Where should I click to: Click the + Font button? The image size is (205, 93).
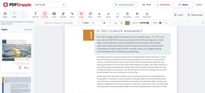(85, 23)
